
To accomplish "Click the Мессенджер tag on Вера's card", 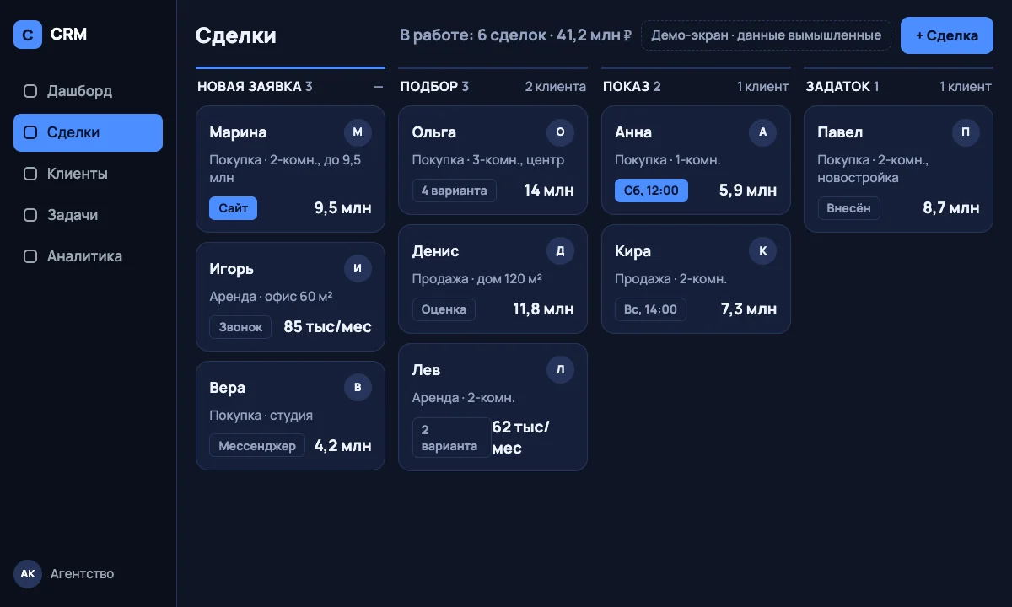I will pyautogui.click(x=257, y=446).
